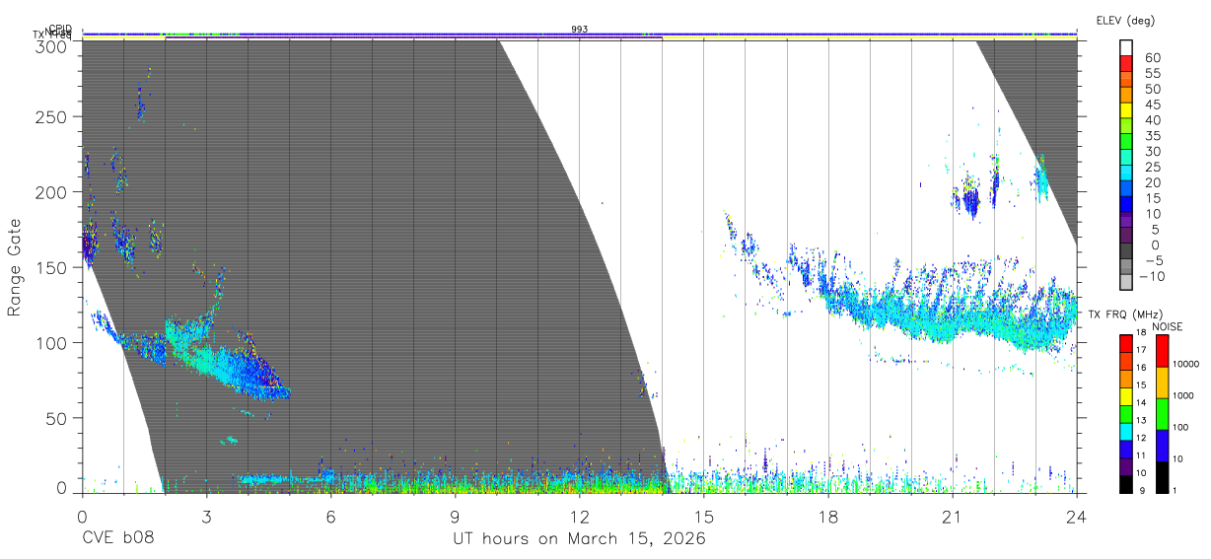Click the white top segment of ELEV colorbar
This screenshot has width=1211, height=559.
pyautogui.click(x=1126, y=47)
